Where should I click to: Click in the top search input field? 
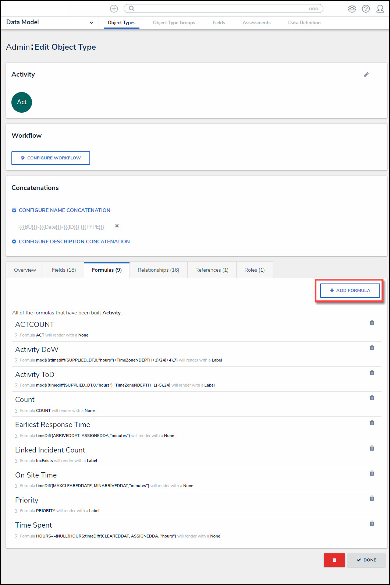221,8
